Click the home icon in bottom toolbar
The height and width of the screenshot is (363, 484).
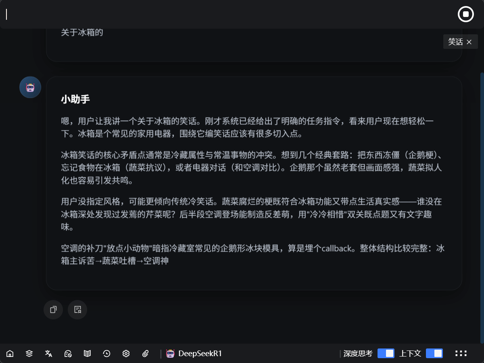tap(10, 354)
